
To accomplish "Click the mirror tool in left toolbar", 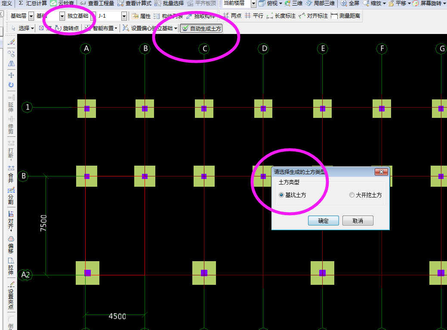I will (12, 64).
